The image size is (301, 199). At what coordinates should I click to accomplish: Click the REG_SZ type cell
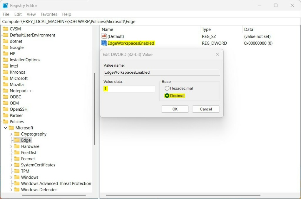coord(209,36)
